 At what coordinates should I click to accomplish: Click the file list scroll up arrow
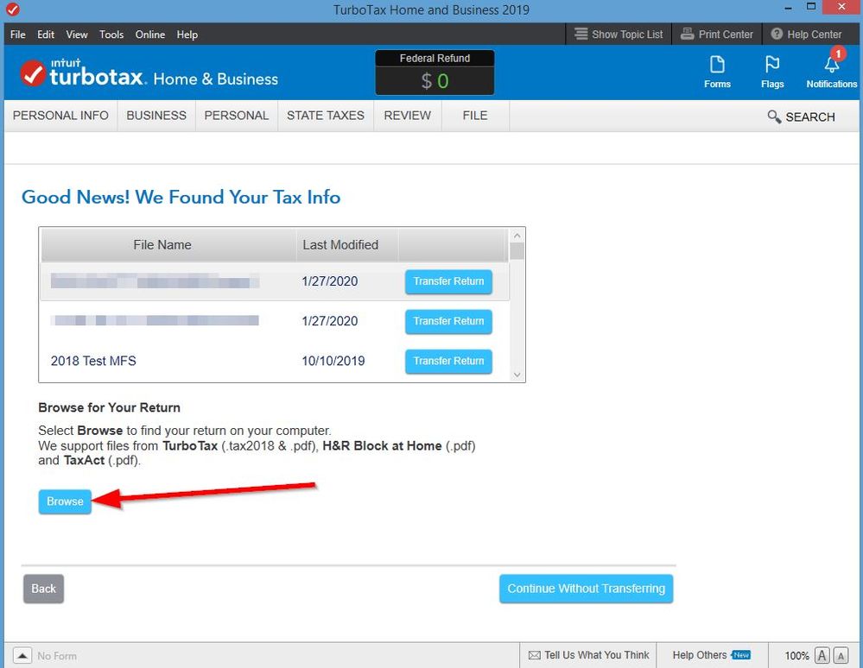[x=517, y=236]
